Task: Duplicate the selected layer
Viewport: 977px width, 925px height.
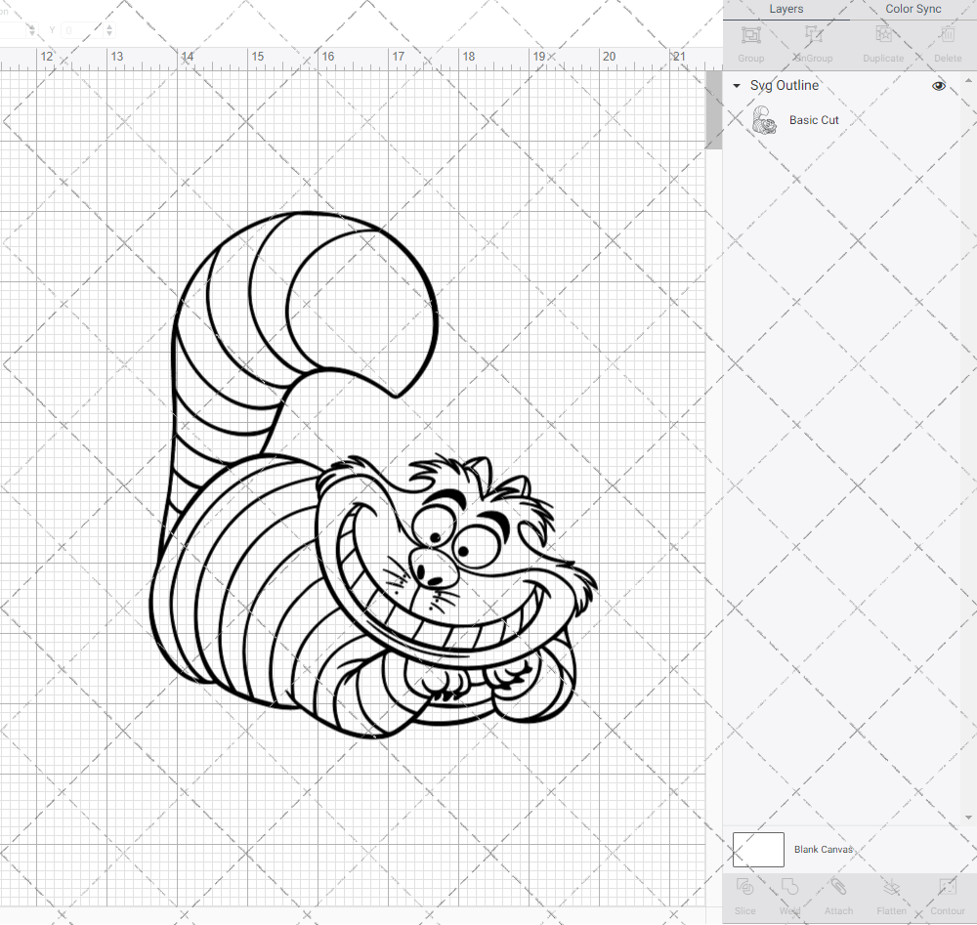Action: (x=883, y=44)
